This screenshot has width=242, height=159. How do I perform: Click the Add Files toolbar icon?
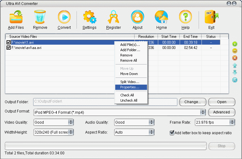click(x=16, y=17)
